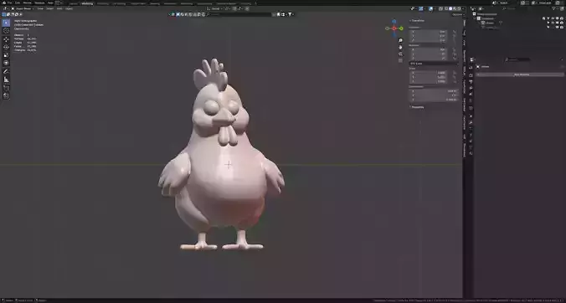
Task: Open the viewport View menu
Action: tap(40, 8)
